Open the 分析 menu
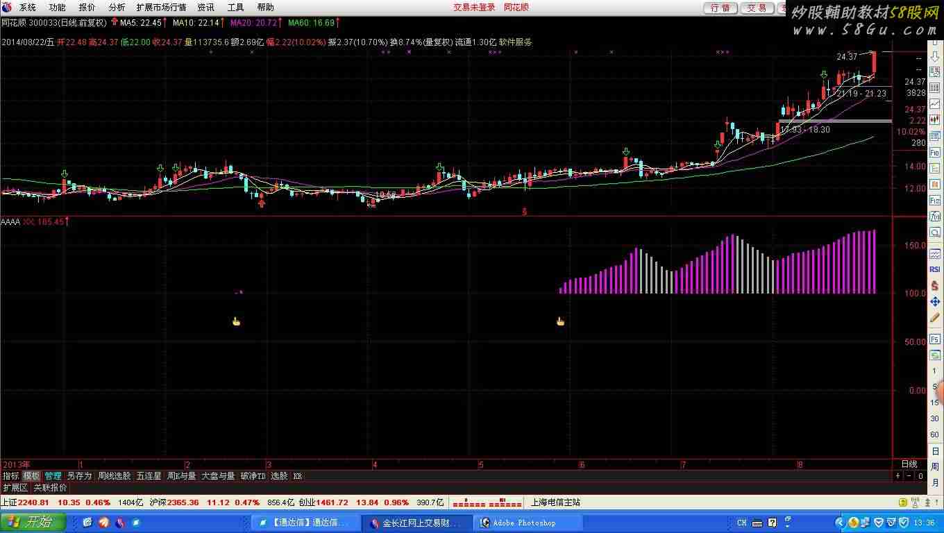The height and width of the screenshot is (533, 944). click(x=117, y=8)
